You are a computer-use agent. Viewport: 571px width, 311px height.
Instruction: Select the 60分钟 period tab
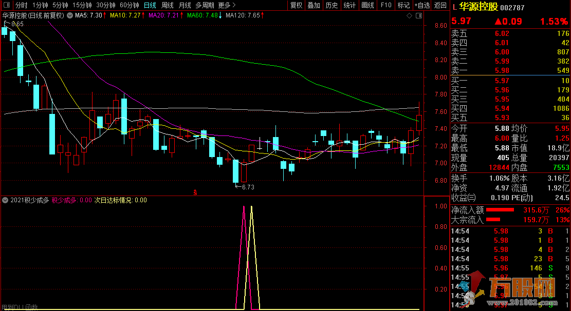(130, 5)
